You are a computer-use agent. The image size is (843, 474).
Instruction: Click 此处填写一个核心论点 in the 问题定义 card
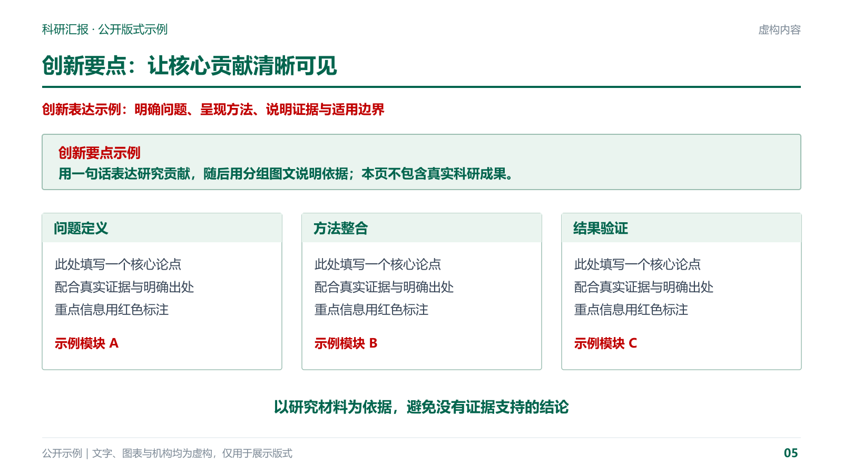[118, 264]
